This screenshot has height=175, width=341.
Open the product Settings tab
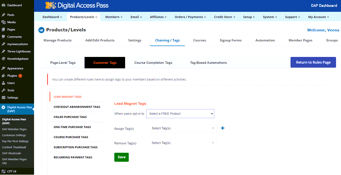pos(134,40)
